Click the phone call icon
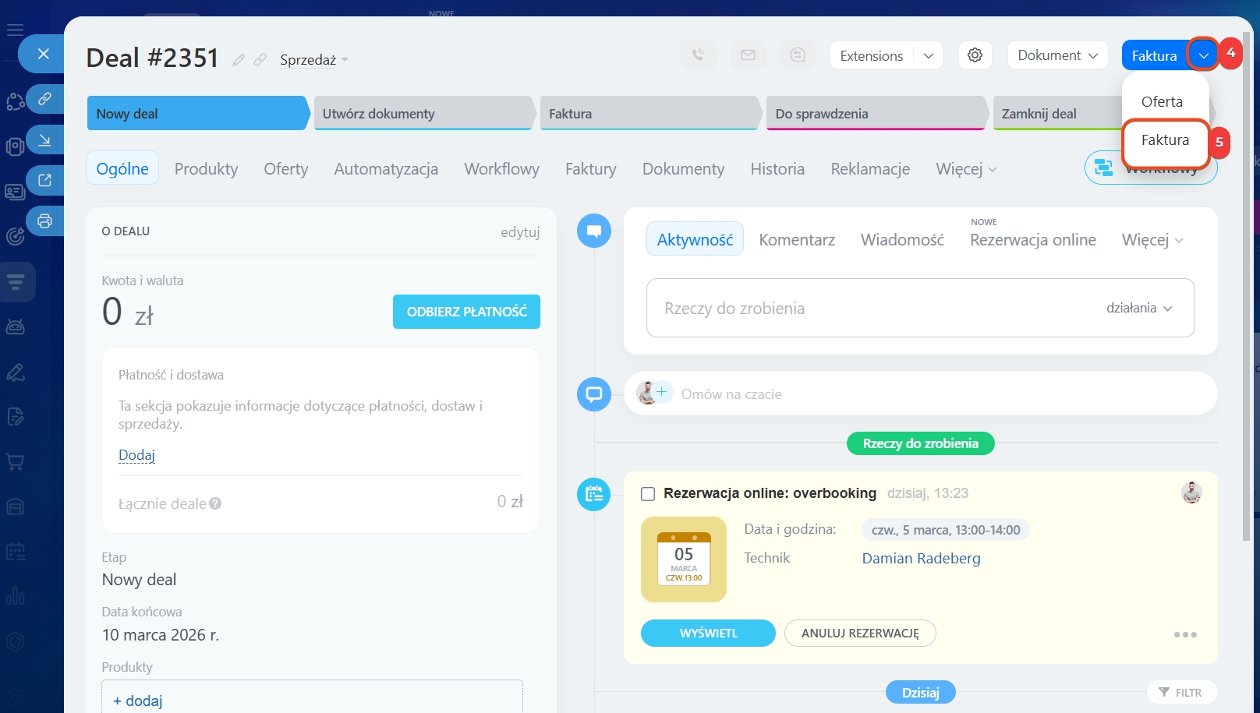The width and height of the screenshot is (1260, 713). 698,55
